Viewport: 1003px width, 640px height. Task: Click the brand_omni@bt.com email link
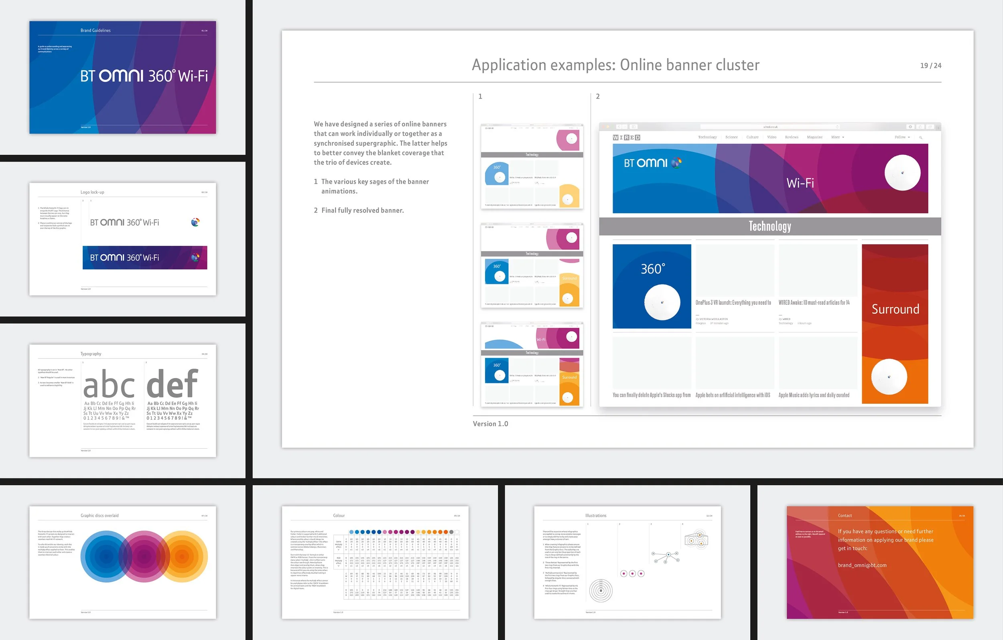[x=862, y=565]
